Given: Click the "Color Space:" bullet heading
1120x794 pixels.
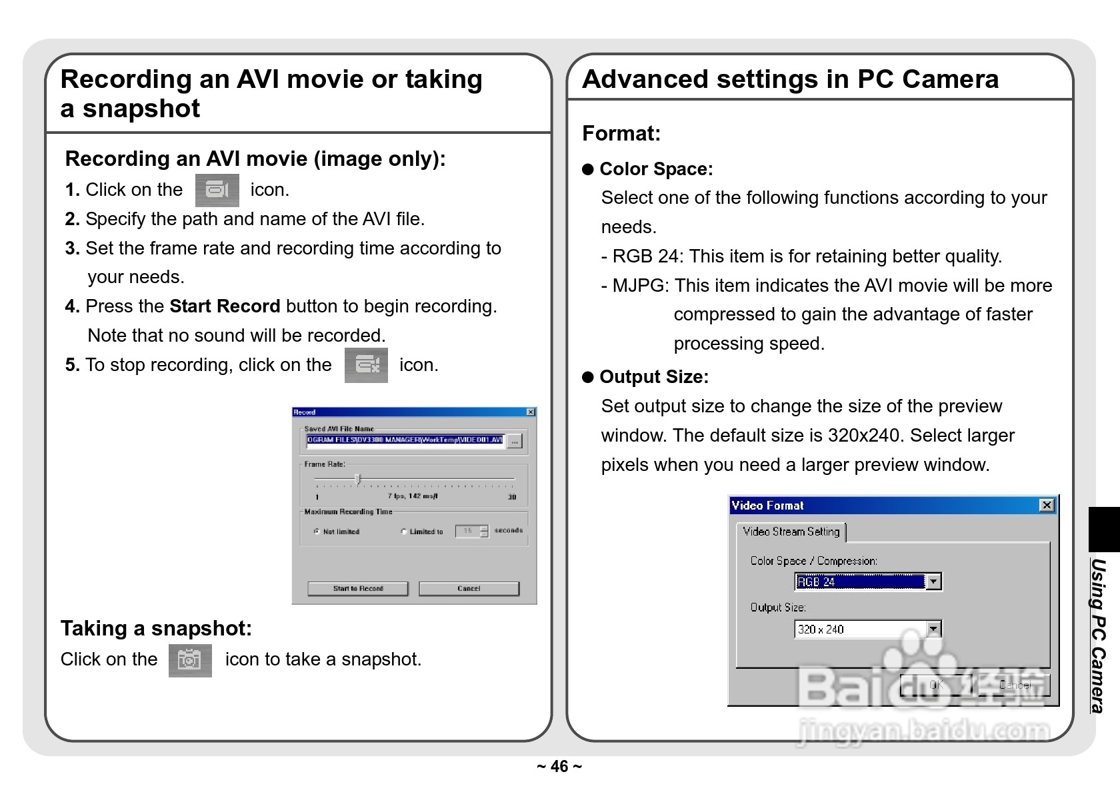Looking at the screenshot, I should pyautogui.click(x=656, y=169).
